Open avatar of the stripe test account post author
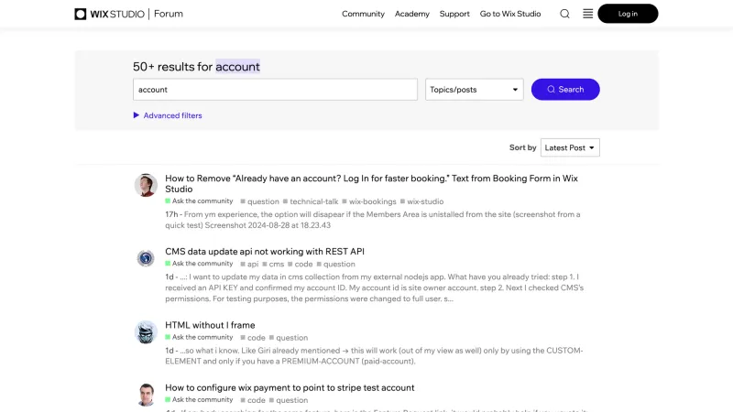 (x=146, y=395)
